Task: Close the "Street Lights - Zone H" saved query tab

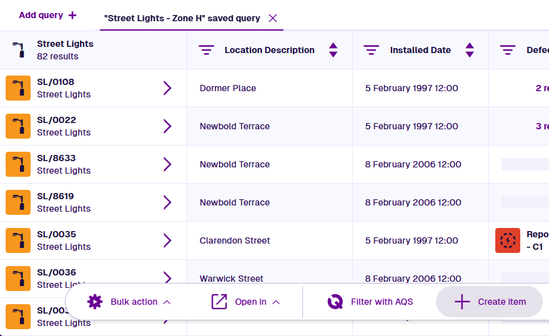Action: (x=272, y=18)
